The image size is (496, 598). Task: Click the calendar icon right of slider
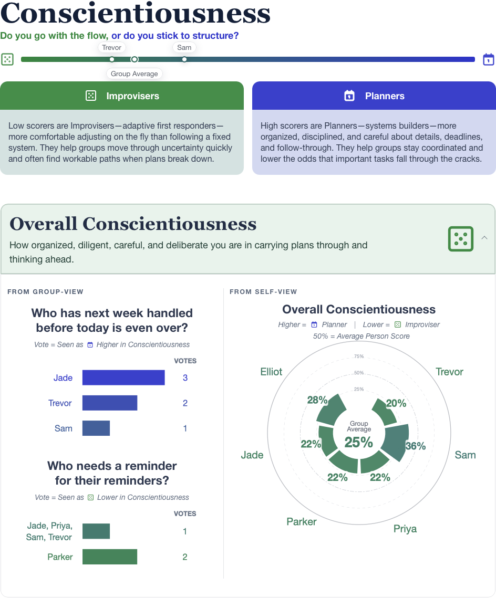pyautogui.click(x=488, y=59)
